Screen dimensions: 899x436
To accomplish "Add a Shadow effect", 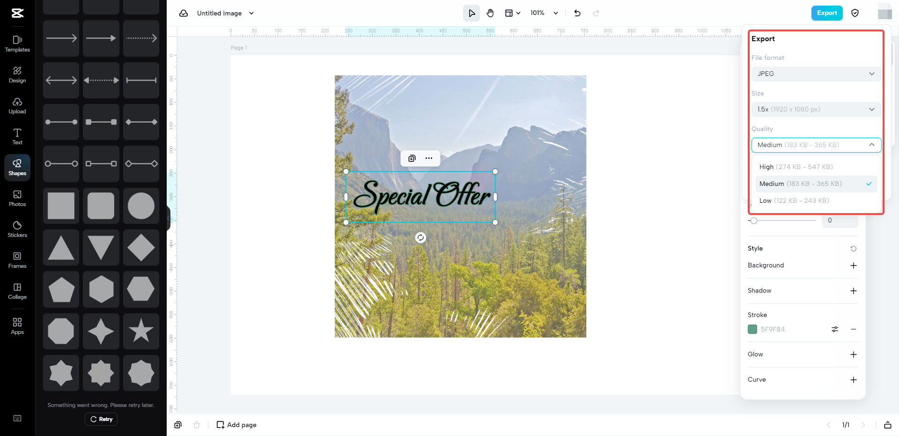I will 854,291.
